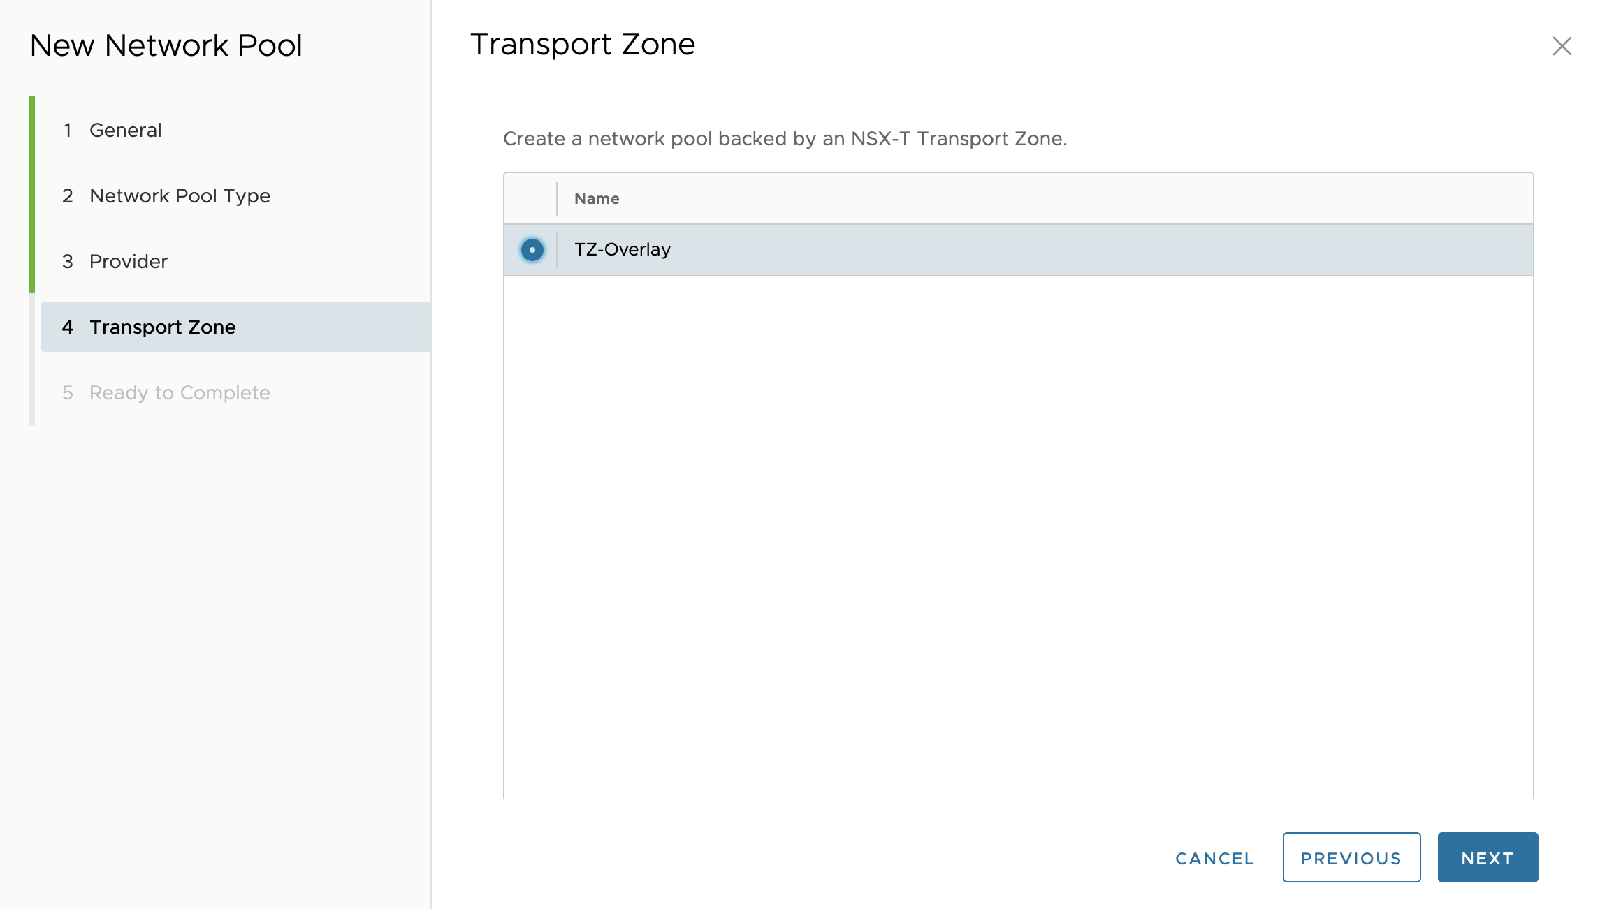The image size is (1600, 909).
Task: Close the New Network Pool wizard
Action: (1562, 46)
